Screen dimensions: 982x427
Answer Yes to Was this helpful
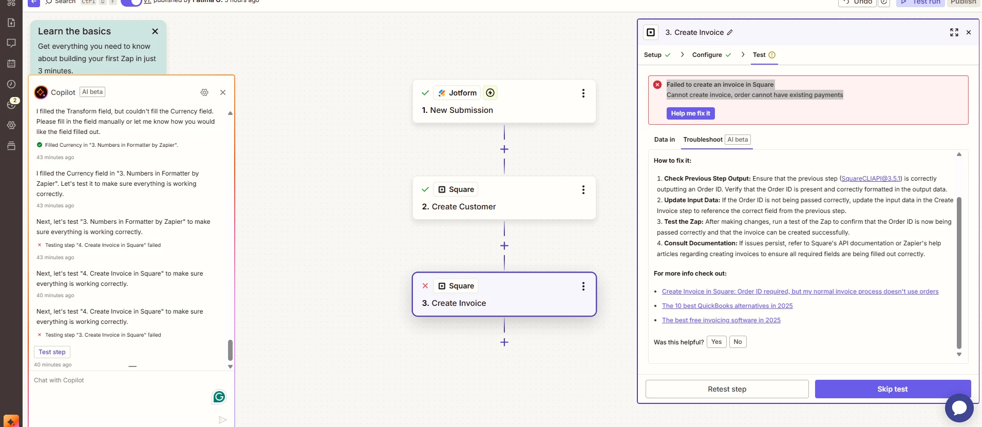coord(716,342)
